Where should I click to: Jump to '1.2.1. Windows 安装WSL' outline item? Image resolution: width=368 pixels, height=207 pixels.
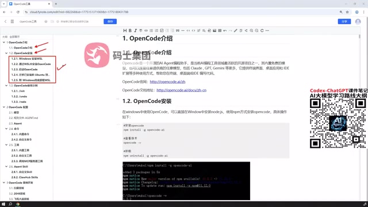click(x=27, y=59)
